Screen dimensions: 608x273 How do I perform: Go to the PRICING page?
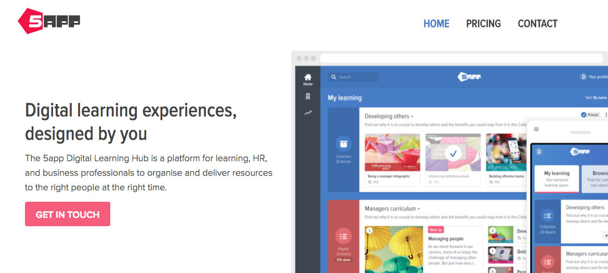pyautogui.click(x=484, y=23)
